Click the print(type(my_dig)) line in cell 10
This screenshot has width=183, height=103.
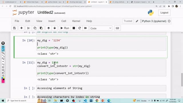[x=53, y=48]
